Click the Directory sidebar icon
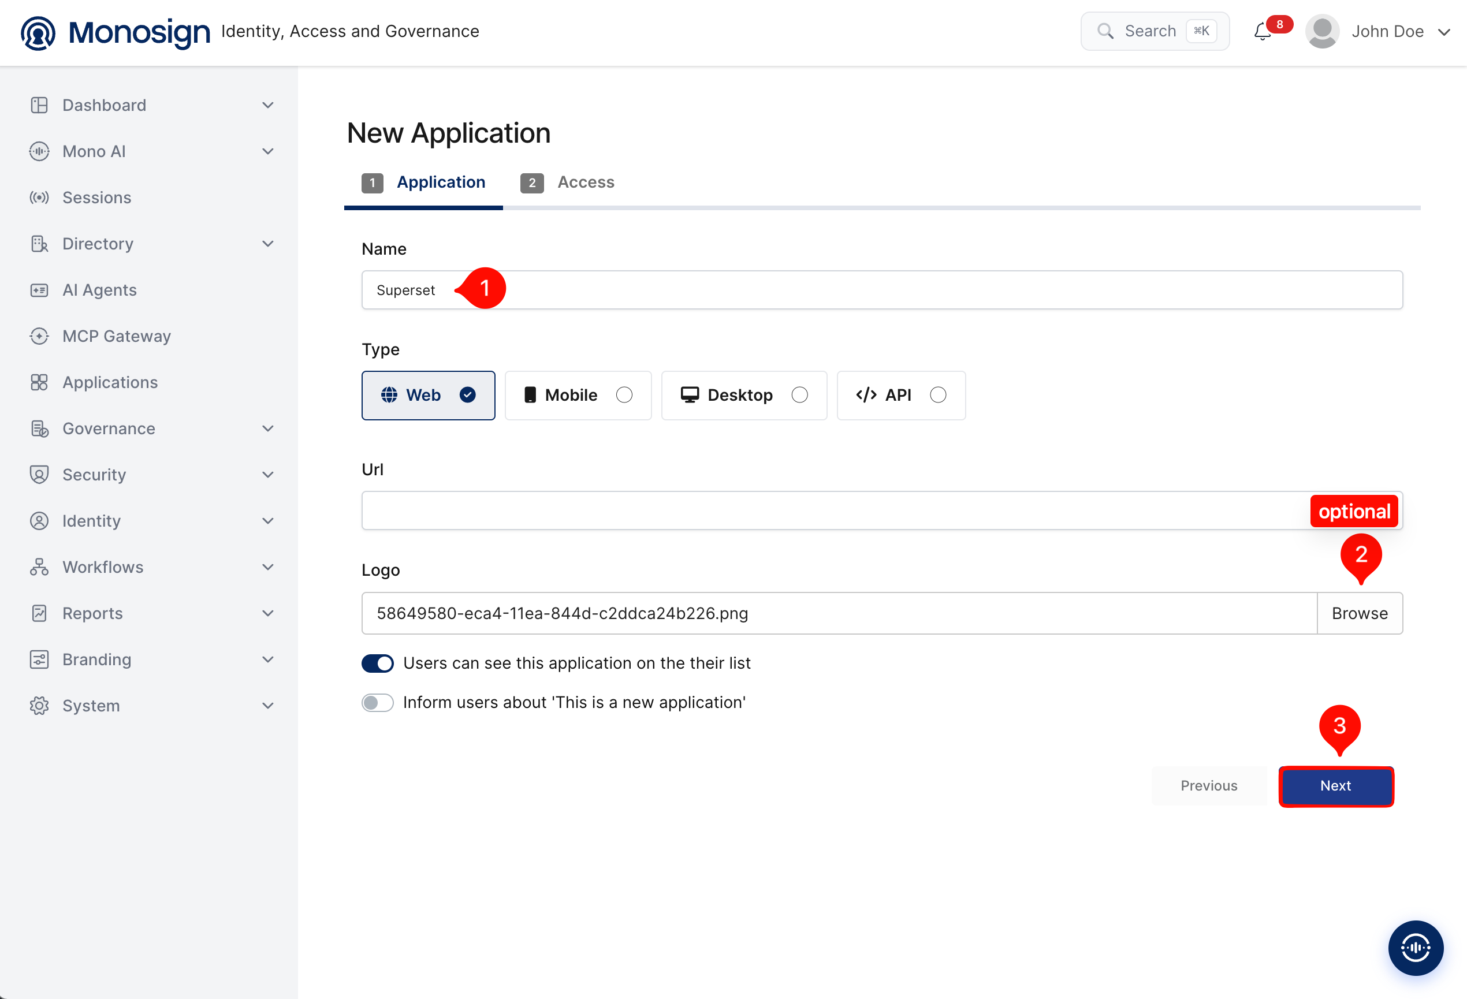This screenshot has height=999, width=1467. pyautogui.click(x=39, y=244)
